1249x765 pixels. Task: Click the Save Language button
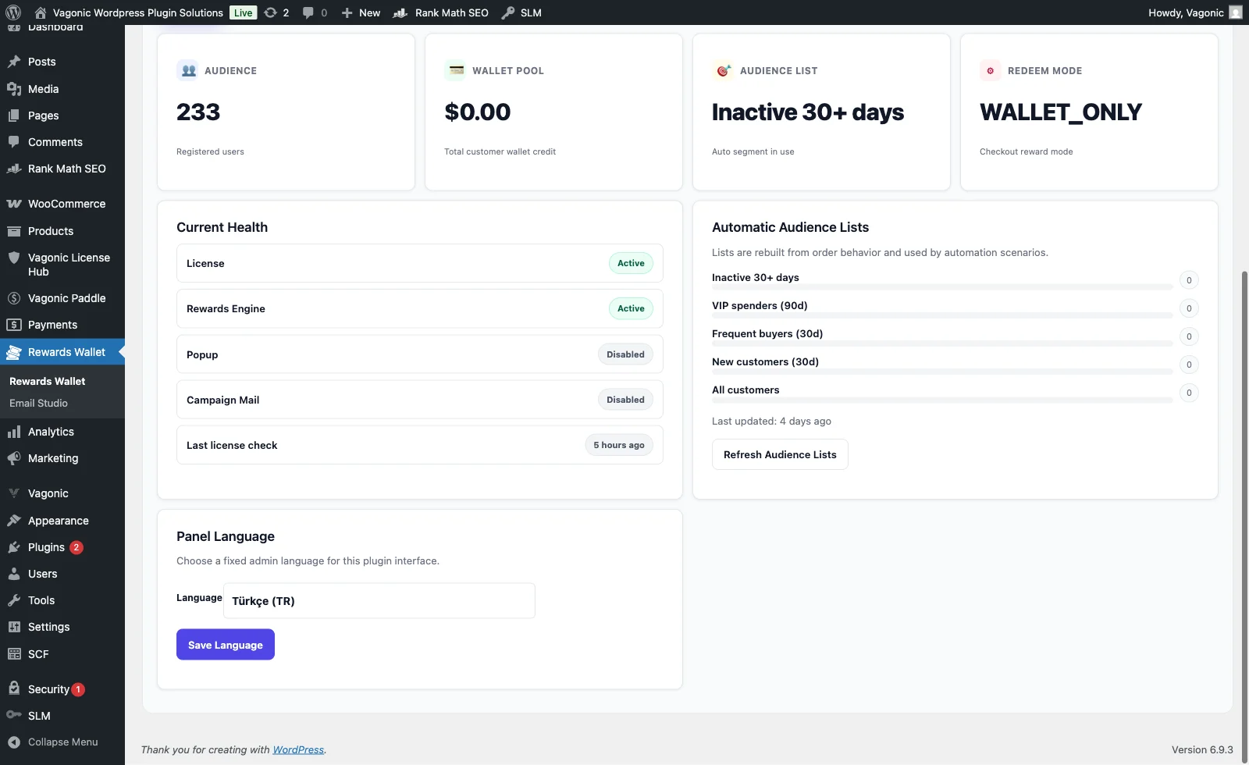(226, 645)
